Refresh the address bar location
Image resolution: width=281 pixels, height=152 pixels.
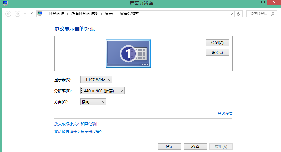point(238,14)
